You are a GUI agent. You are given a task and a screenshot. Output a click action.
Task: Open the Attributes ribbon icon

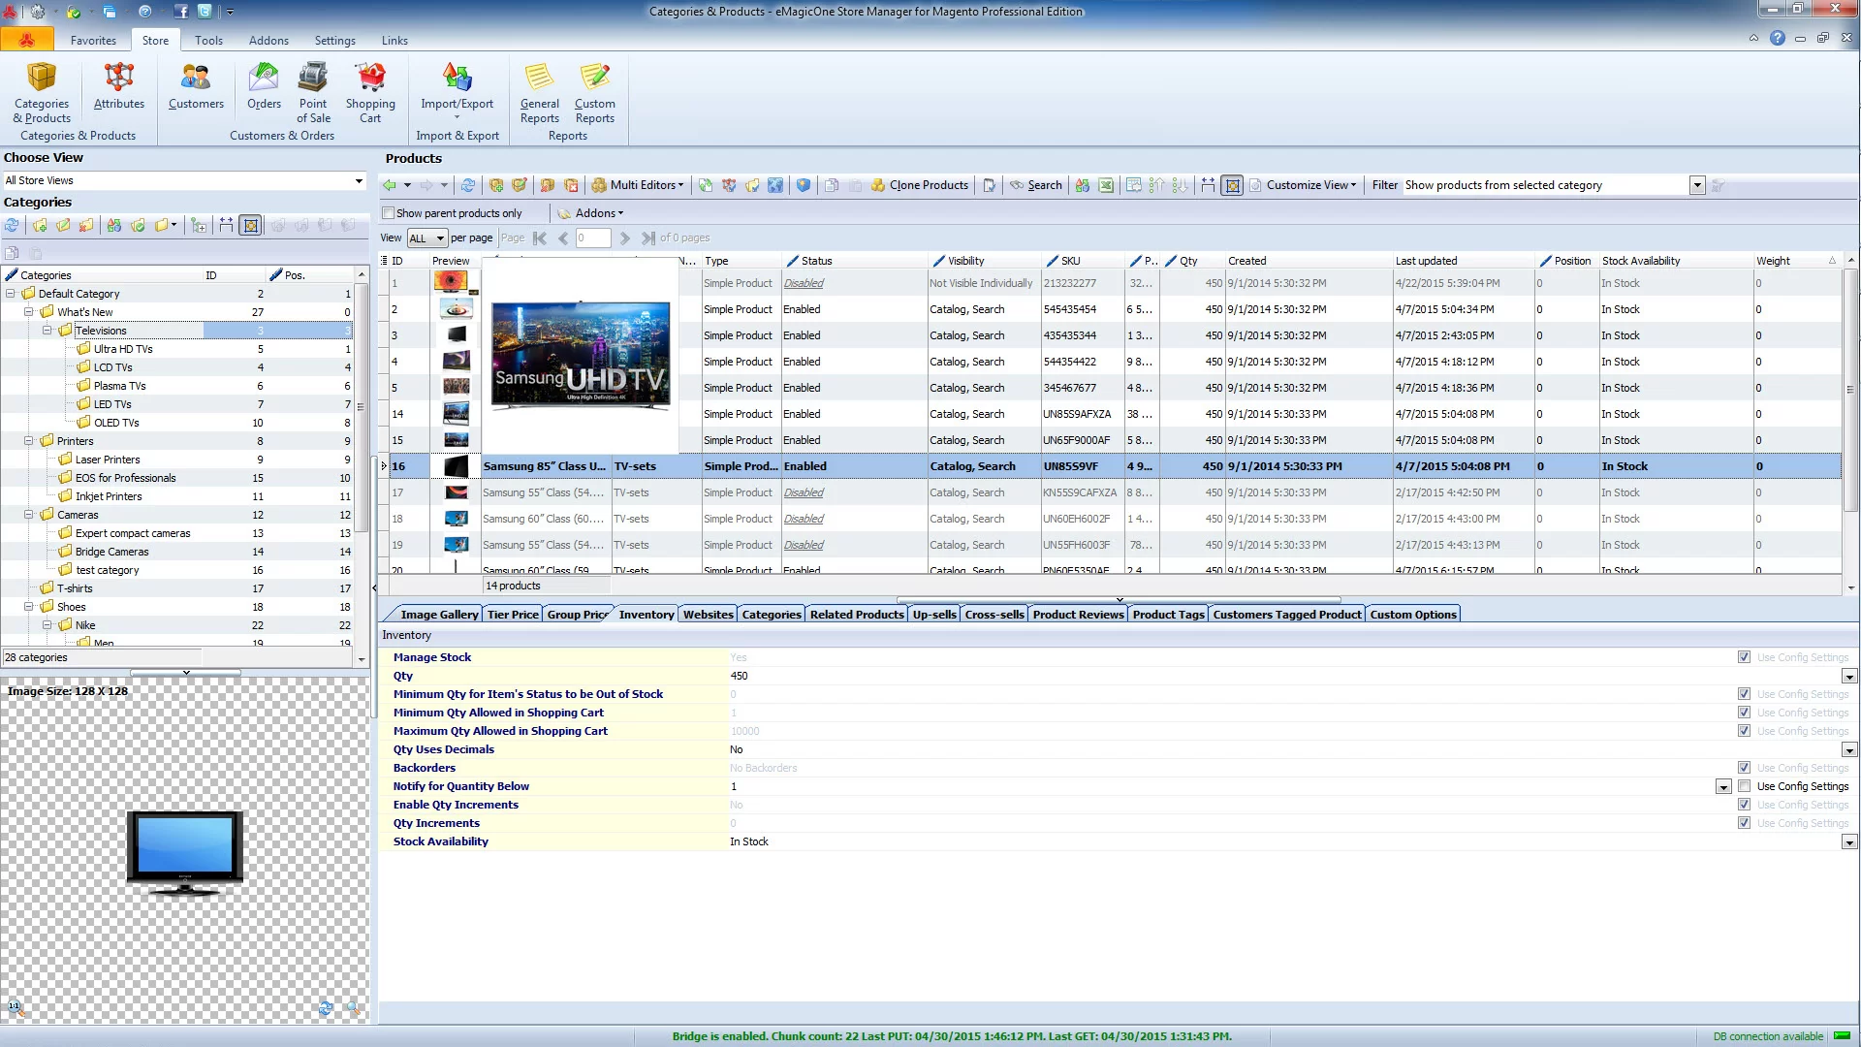118,86
